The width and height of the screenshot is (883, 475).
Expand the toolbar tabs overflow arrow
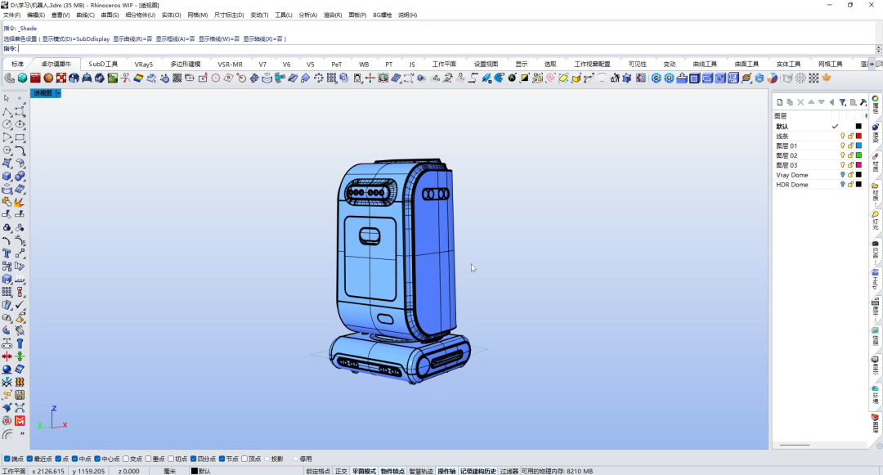[x=872, y=64]
